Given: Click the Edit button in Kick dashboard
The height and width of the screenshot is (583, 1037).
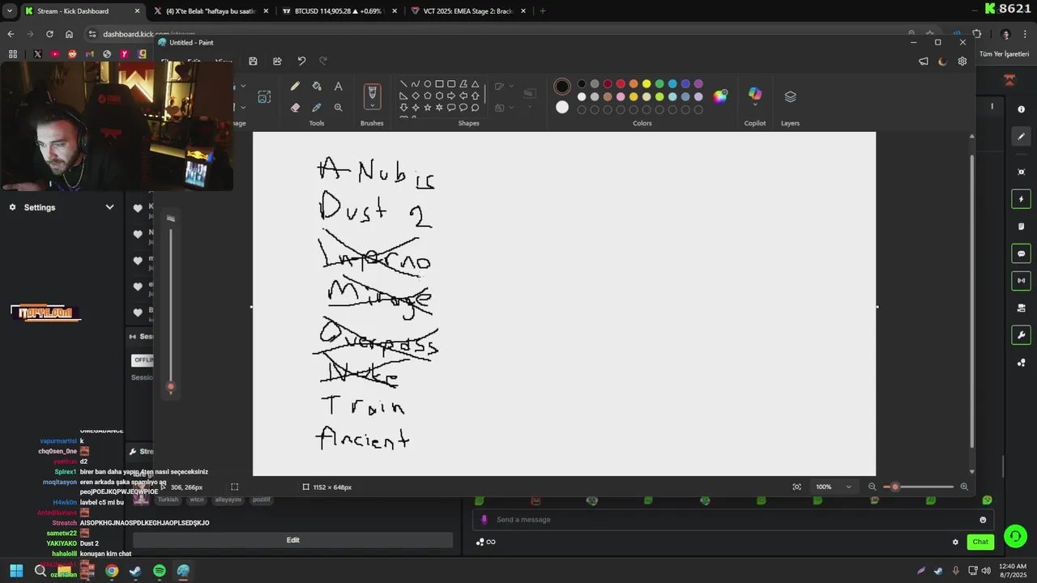Looking at the screenshot, I should coord(292,540).
